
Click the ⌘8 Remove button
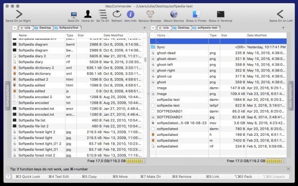click(x=181, y=177)
